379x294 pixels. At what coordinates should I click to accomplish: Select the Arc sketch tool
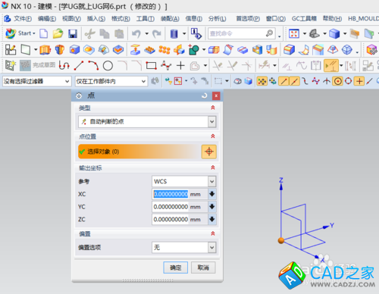93,66
